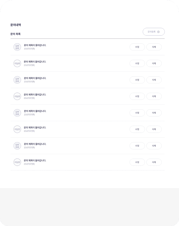Click 삭제 for the fifth inquiry

154,113
